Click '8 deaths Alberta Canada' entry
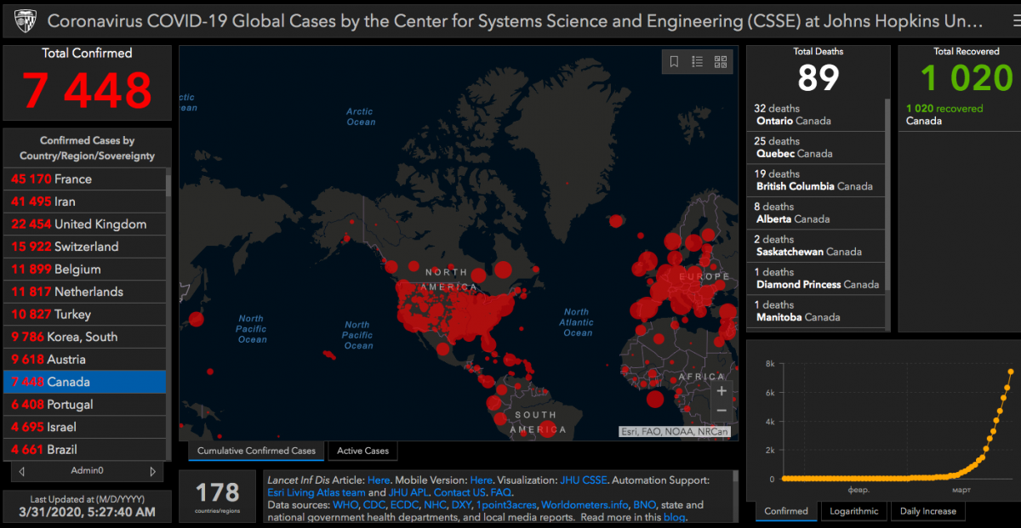Viewport: 1021px width, 528px height. tap(816, 213)
